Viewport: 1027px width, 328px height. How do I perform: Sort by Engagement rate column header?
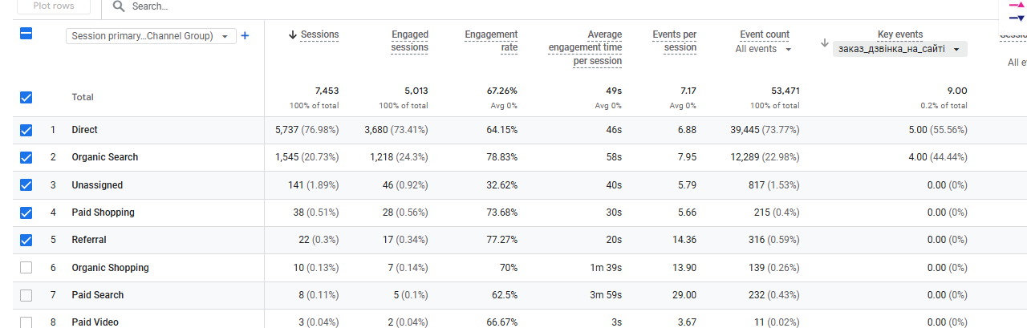point(491,41)
